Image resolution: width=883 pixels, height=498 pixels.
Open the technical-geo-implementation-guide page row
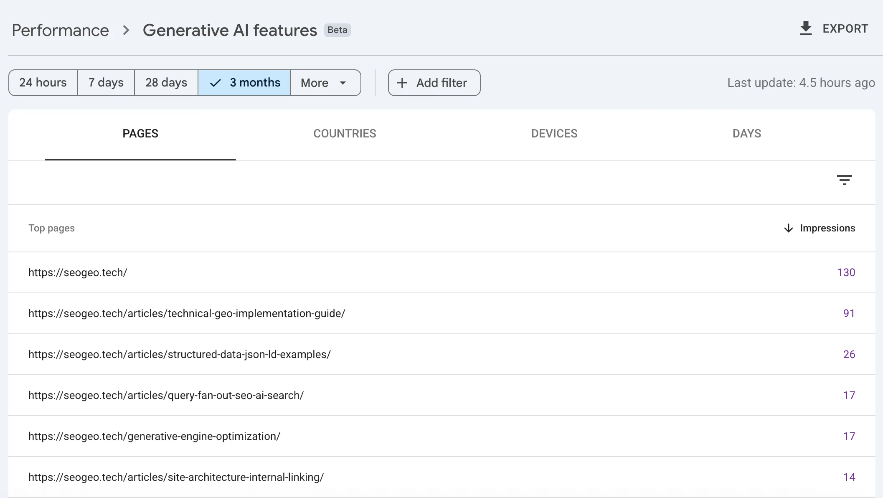[442, 313]
